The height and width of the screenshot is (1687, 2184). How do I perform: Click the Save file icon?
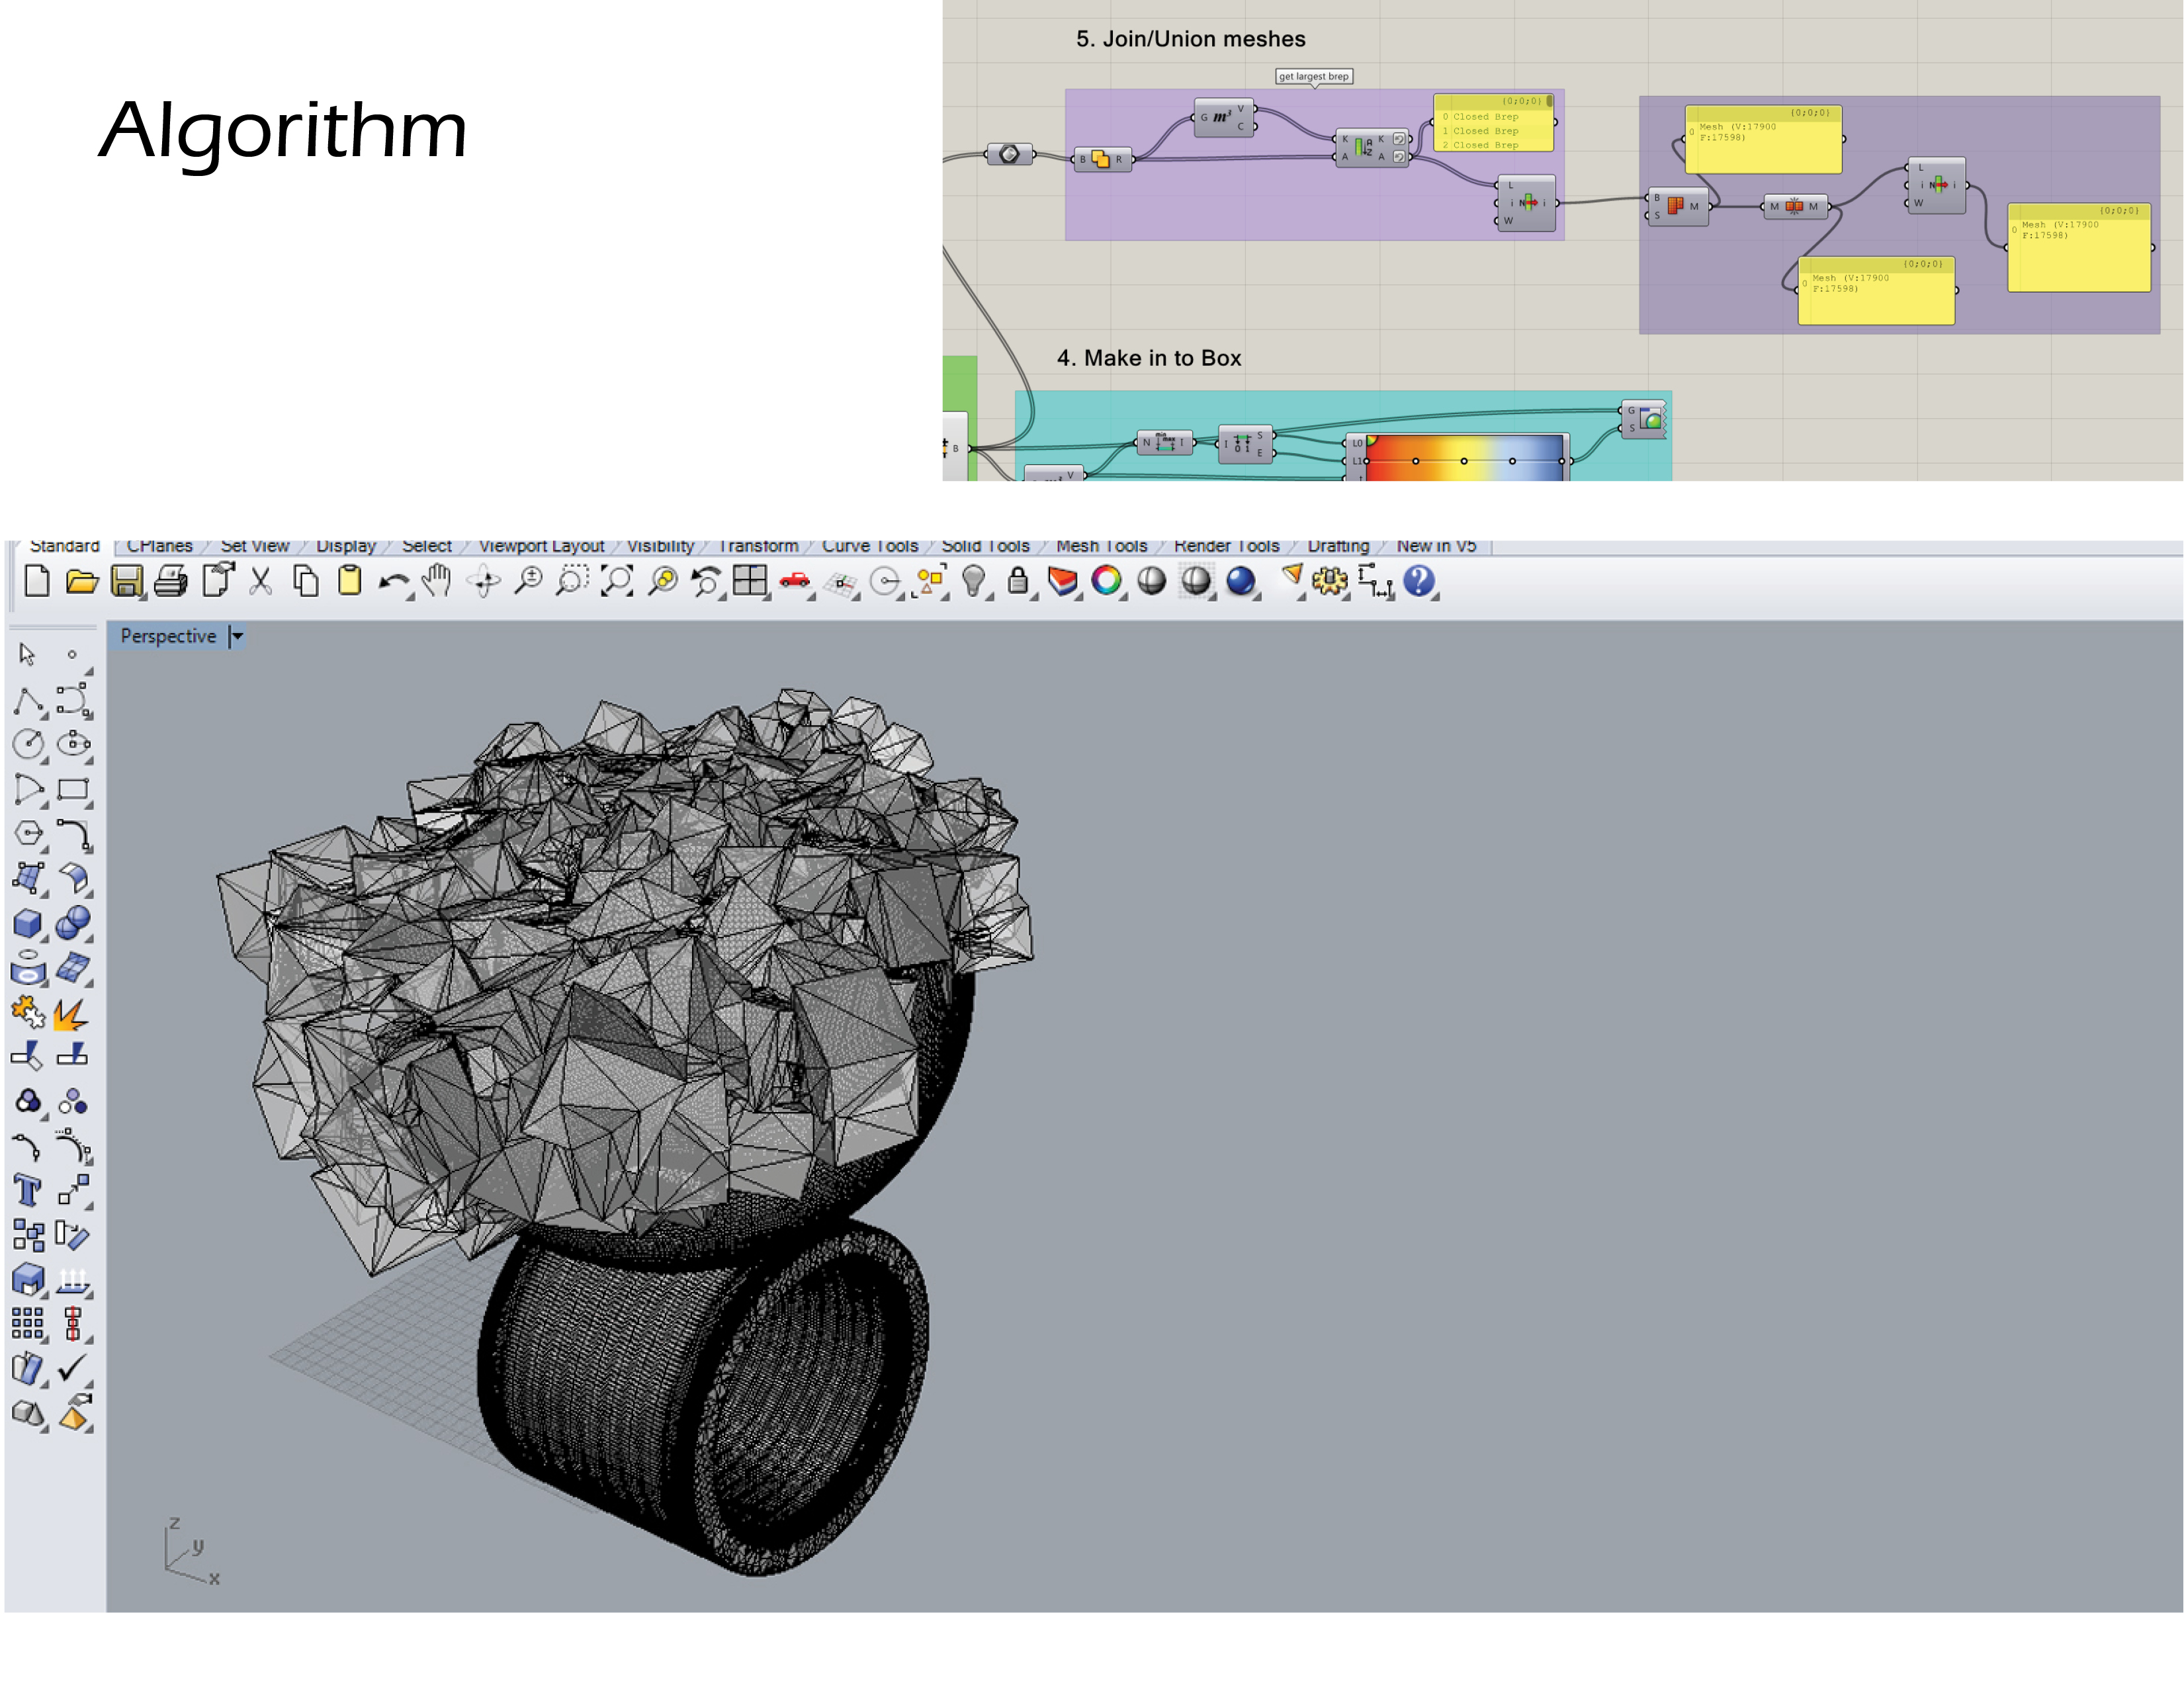tap(126, 581)
